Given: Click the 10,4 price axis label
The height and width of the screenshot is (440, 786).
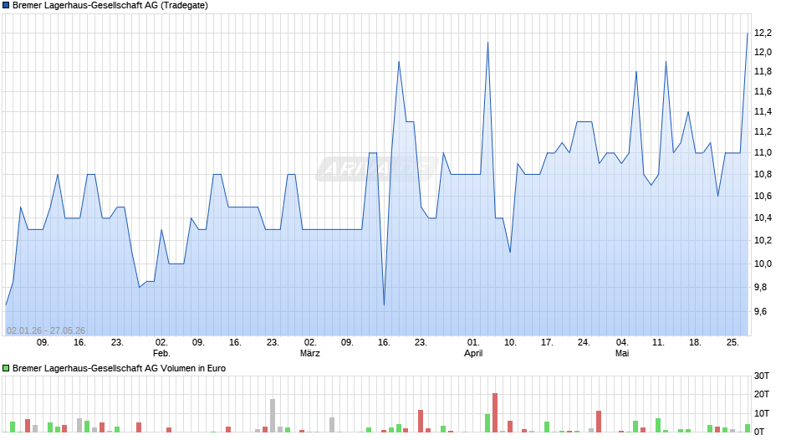Looking at the screenshot, I should (x=763, y=217).
